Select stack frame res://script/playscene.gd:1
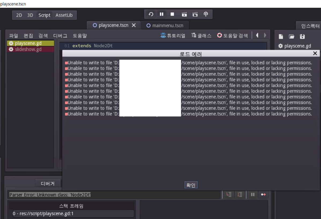This screenshot has width=321, height=219. 73,214
